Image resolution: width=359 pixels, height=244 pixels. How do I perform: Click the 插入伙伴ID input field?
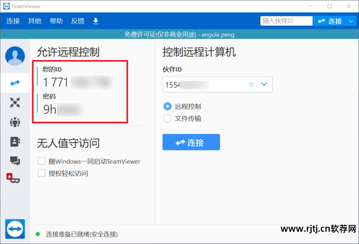pyautogui.click(x=286, y=21)
